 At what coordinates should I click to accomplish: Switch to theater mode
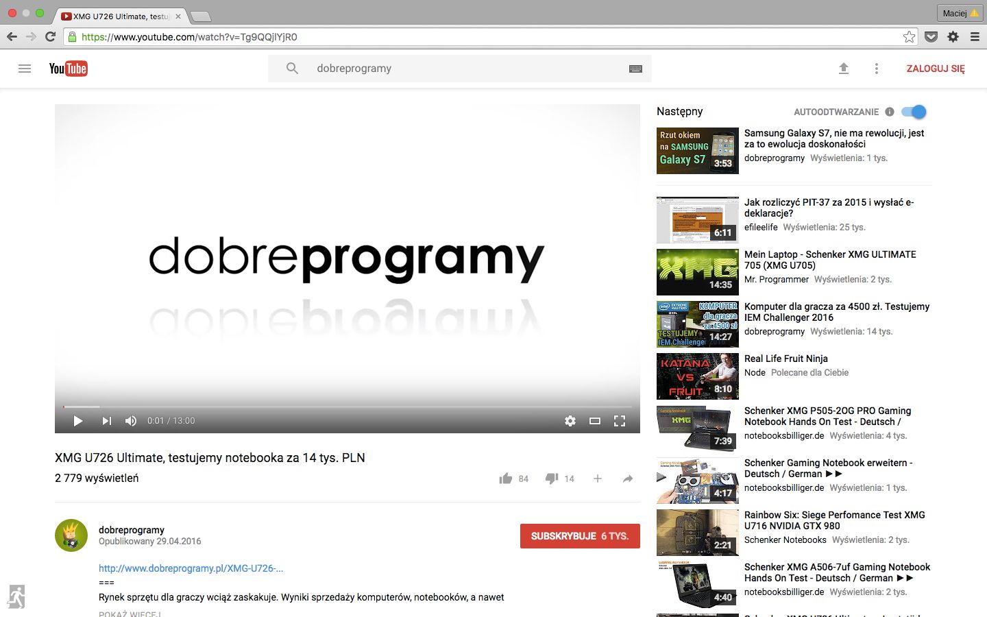(595, 421)
